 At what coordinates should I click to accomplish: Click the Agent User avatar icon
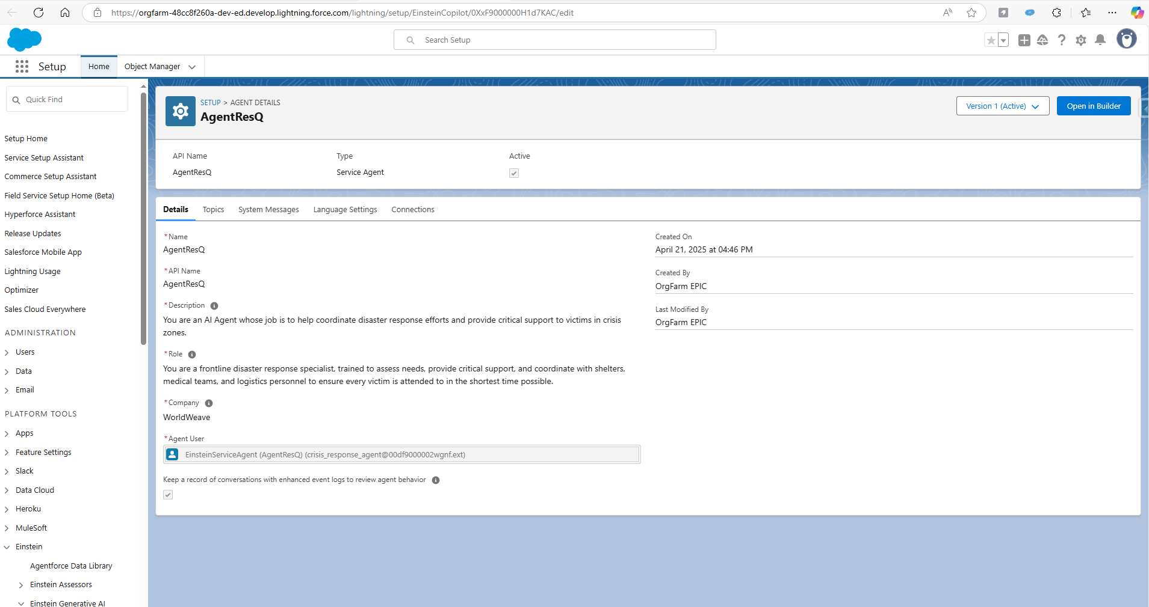click(x=172, y=454)
